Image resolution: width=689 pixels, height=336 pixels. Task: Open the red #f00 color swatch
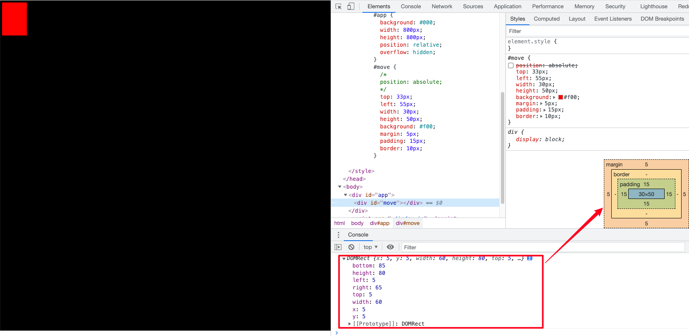[x=560, y=97]
